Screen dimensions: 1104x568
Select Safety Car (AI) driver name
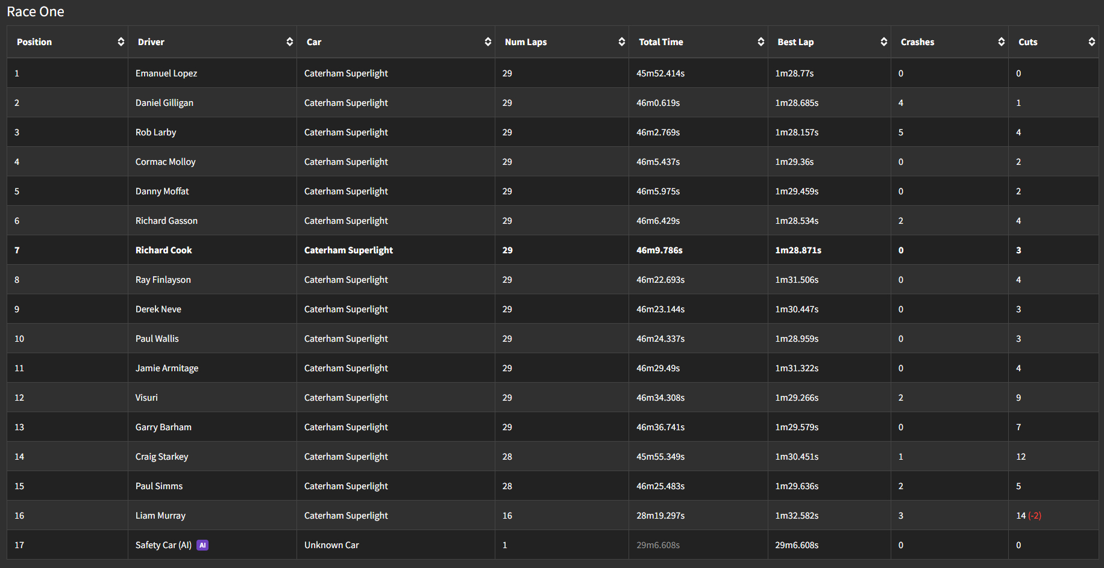click(163, 545)
